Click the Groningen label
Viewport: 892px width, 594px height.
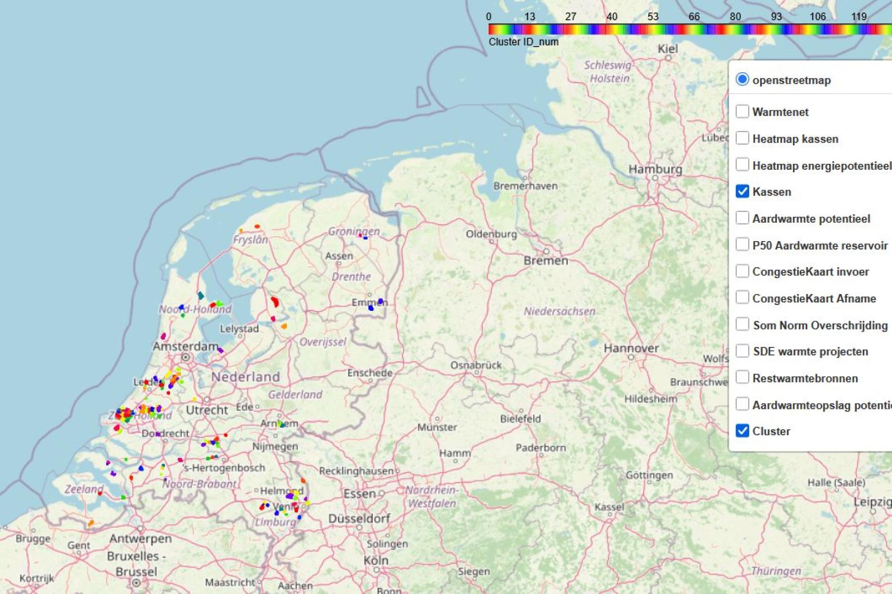point(354,231)
